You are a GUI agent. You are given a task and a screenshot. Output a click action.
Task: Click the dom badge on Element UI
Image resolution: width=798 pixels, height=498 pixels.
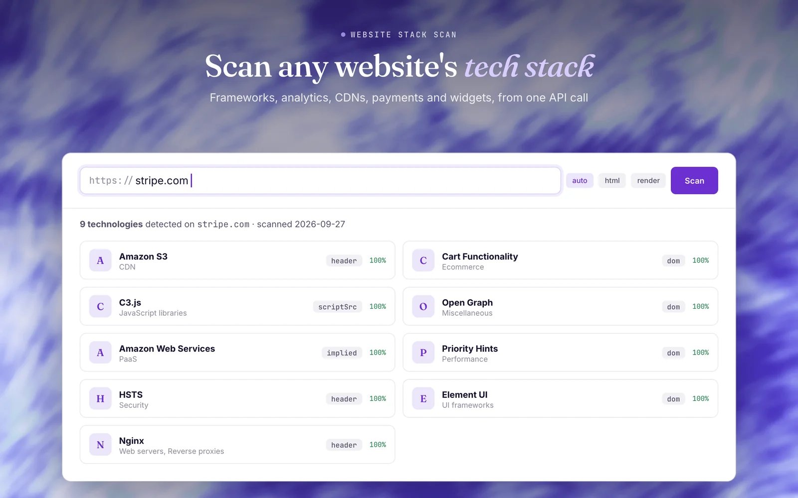pyautogui.click(x=673, y=399)
